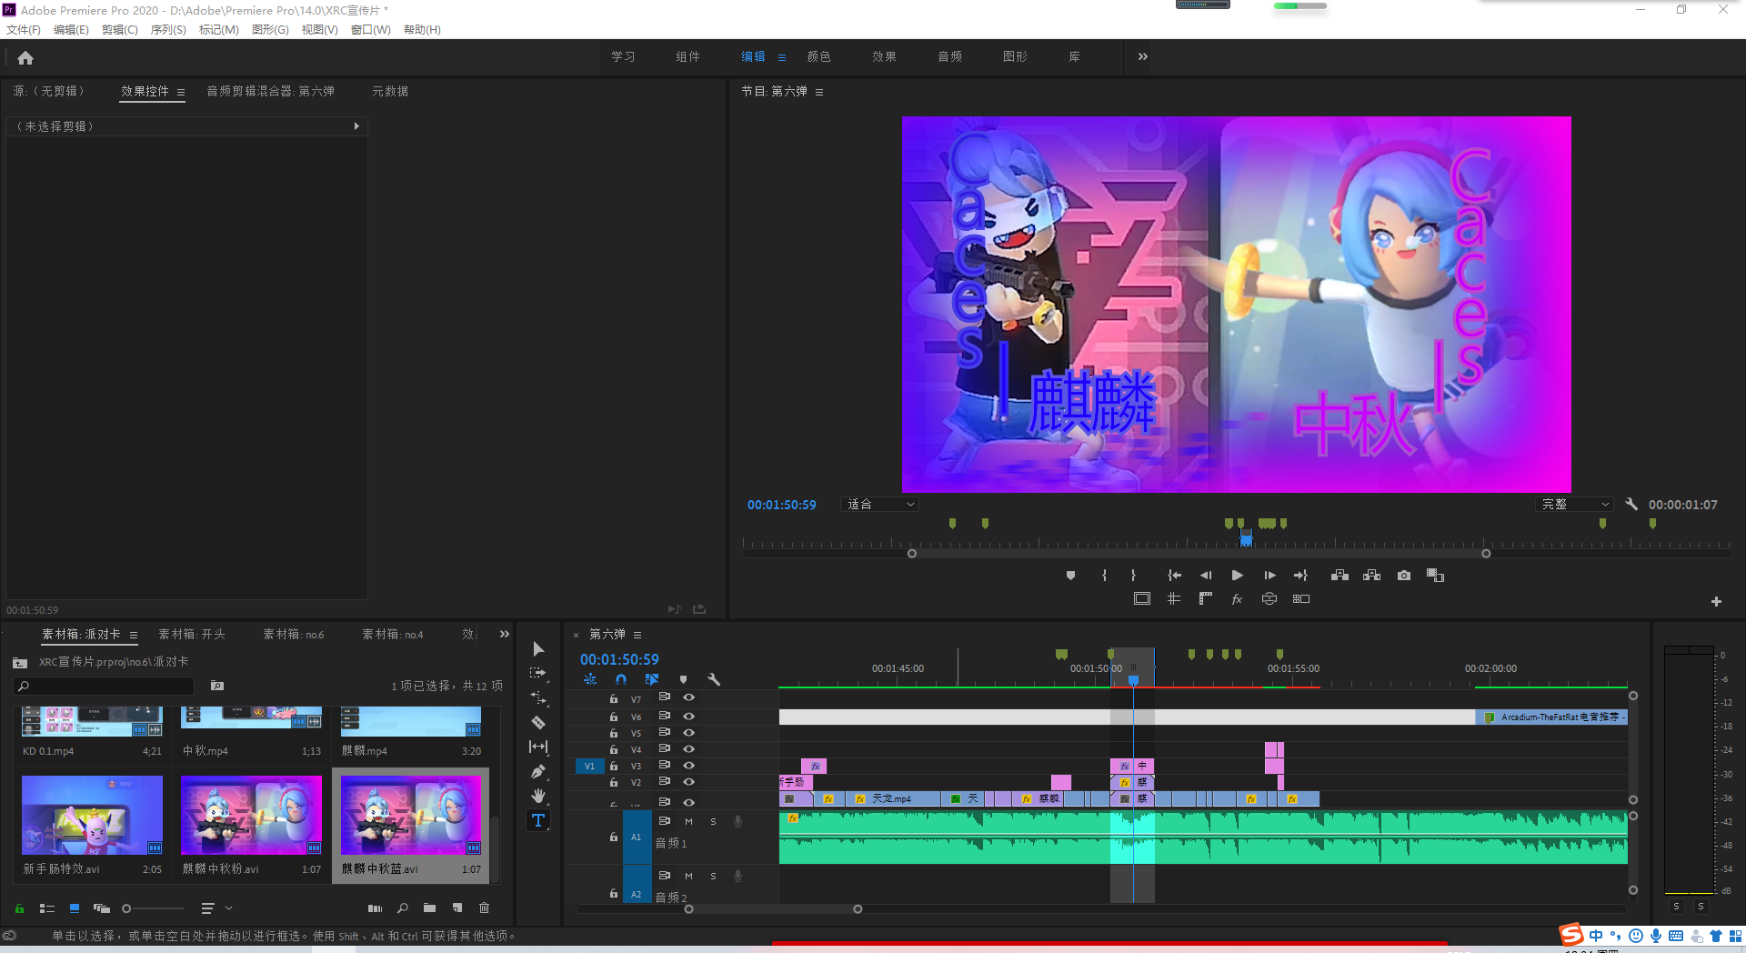Create new bin folder
This screenshot has height=953, width=1746.
(429, 908)
